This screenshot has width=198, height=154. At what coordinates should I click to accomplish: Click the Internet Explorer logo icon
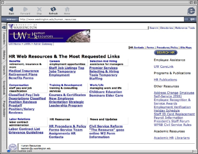tap(191, 11)
